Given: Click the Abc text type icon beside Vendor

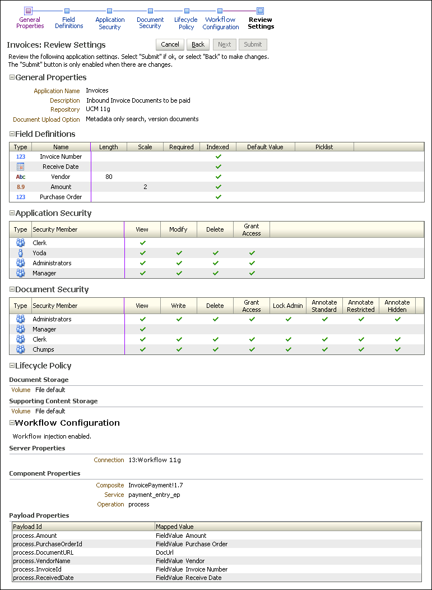Looking at the screenshot, I should click(21, 177).
